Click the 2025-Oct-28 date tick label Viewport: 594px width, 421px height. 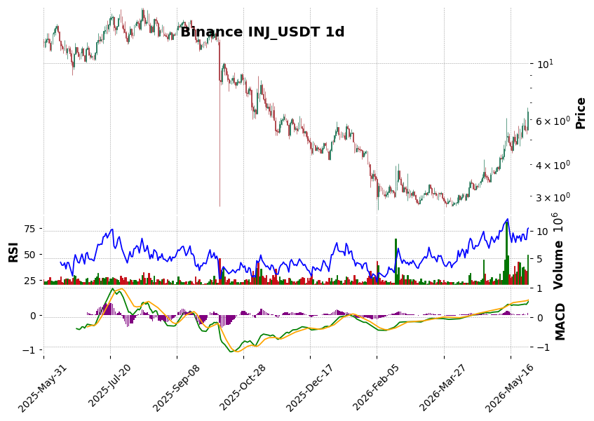pyautogui.click(x=243, y=389)
